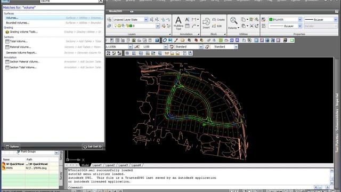
Task: Click the Command: prompt input line
Action: [191, 187]
